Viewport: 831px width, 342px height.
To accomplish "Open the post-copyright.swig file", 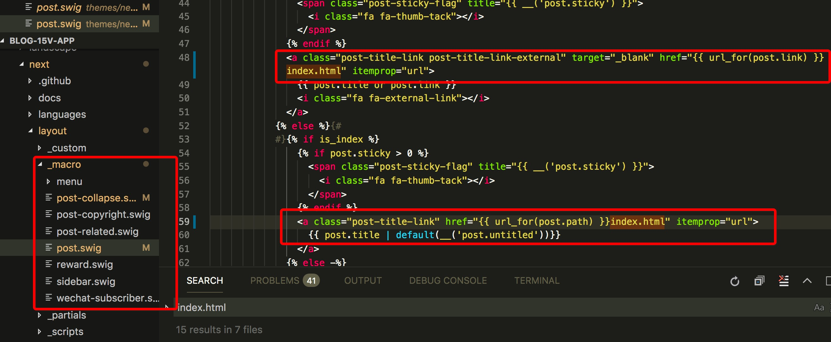I will pos(103,215).
